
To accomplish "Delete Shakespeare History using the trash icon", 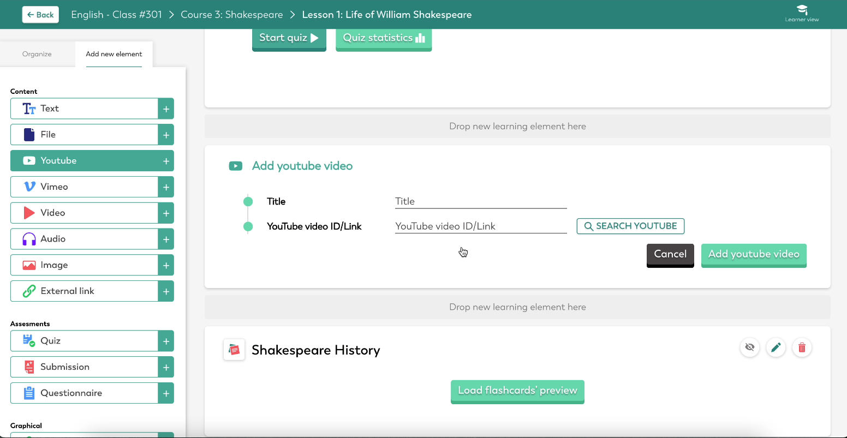I will pos(802,347).
